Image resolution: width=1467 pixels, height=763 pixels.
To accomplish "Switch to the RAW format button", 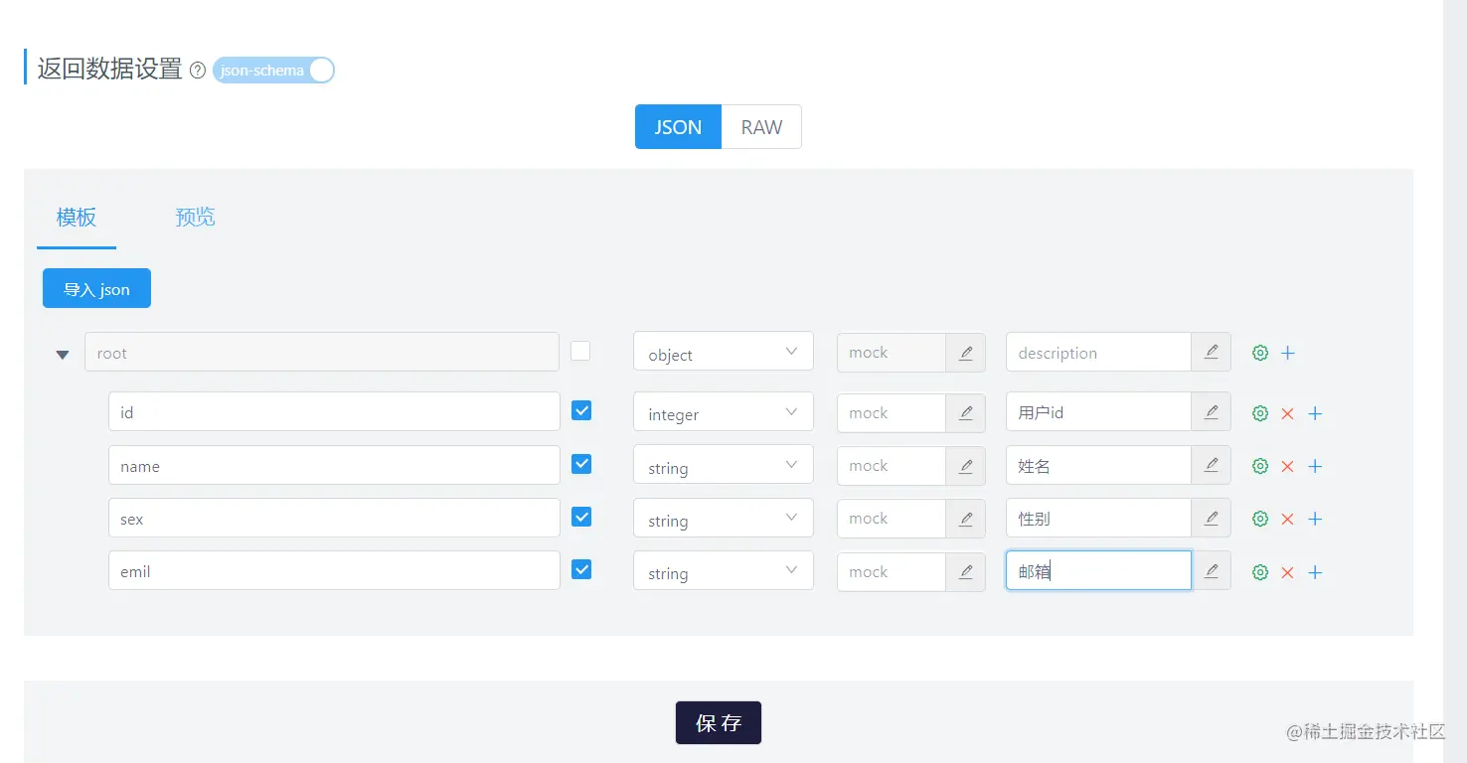I will tap(761, 127).
